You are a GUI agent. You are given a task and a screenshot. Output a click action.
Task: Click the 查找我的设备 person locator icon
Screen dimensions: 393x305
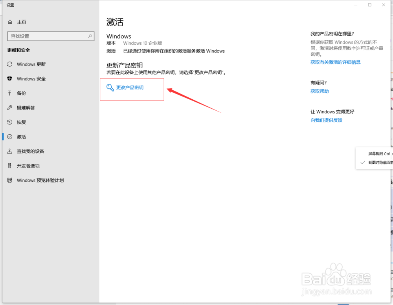(10, 151)
